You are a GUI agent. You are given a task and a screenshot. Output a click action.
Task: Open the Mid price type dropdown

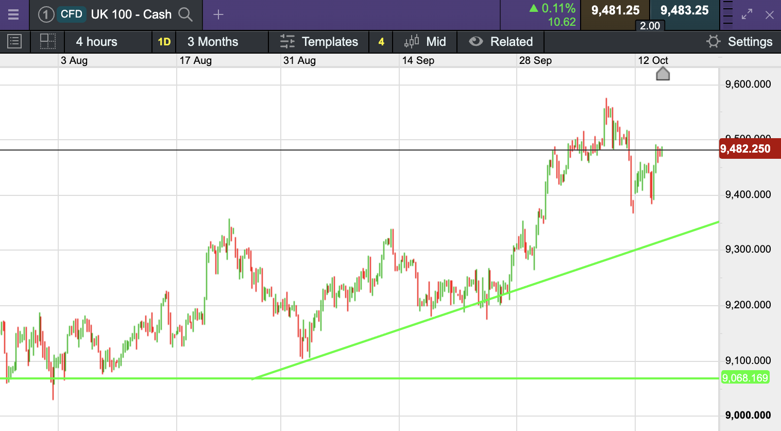click(x=426, y=42)
